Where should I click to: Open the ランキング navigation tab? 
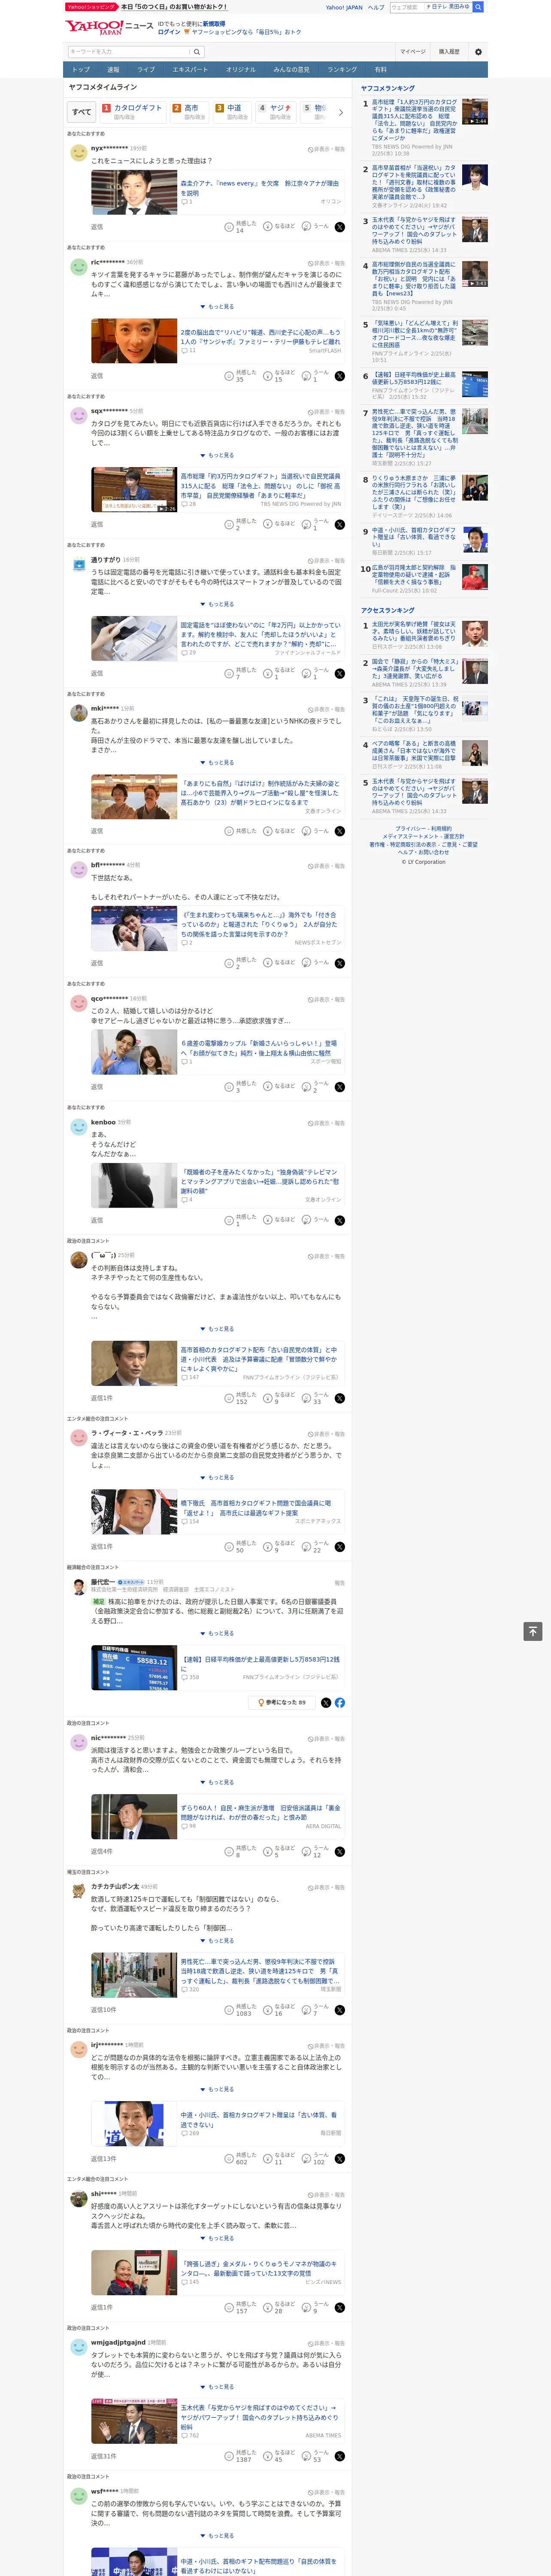coord(342,70)
